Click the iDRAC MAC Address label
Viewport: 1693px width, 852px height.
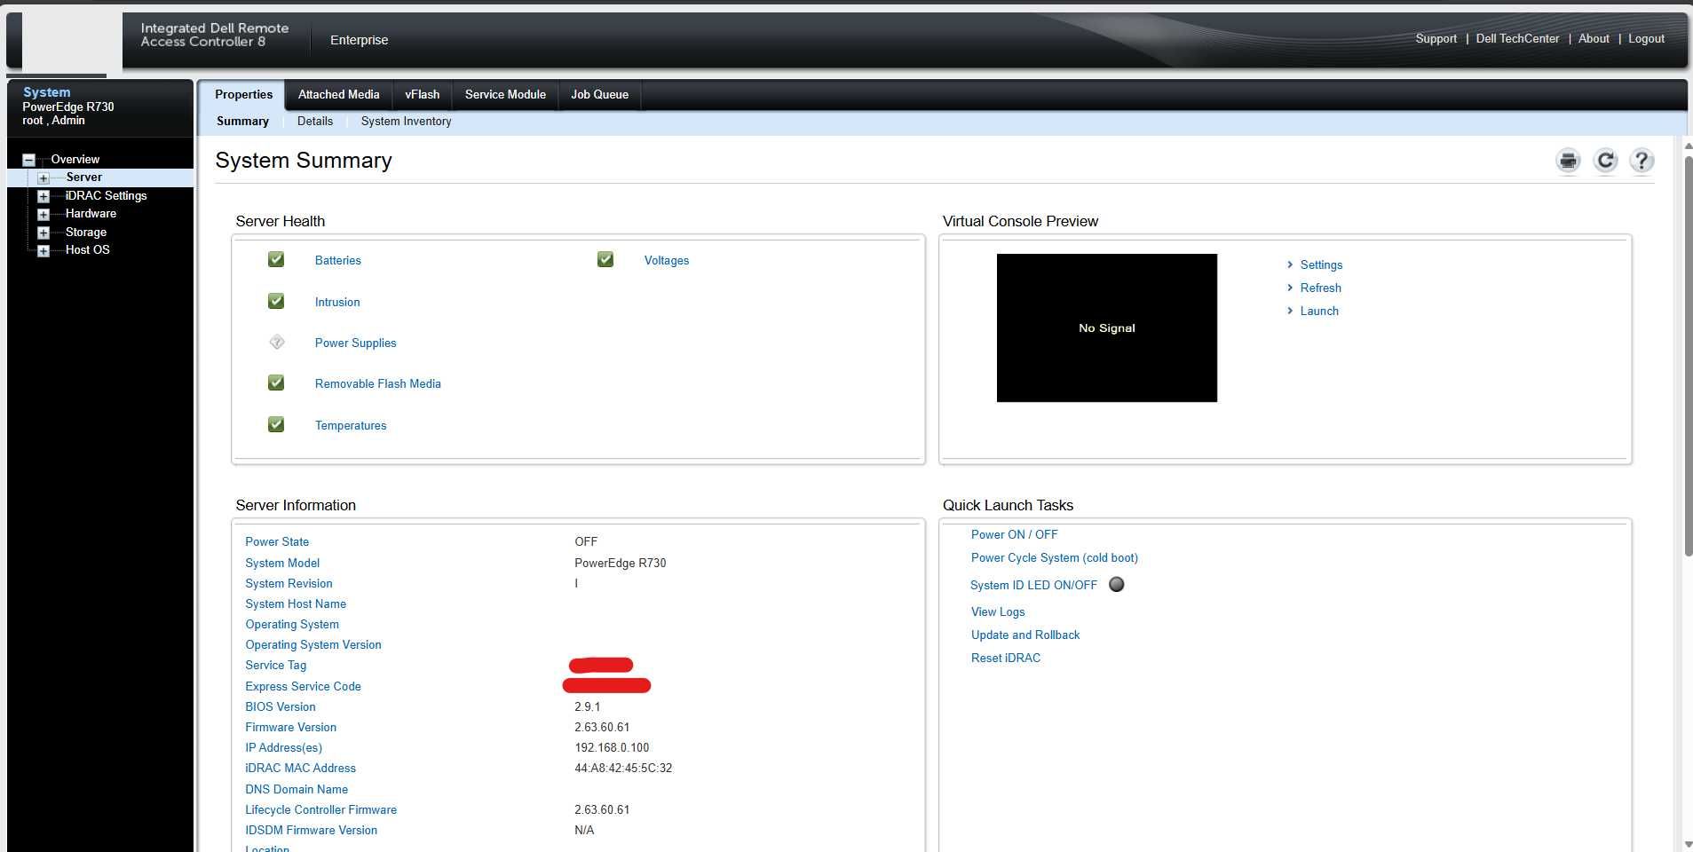tap(300, 769)
